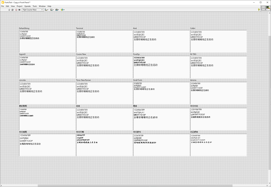Select the Small Fonts label
Screen dimensions: 271x187
click(x=138, y=80)
